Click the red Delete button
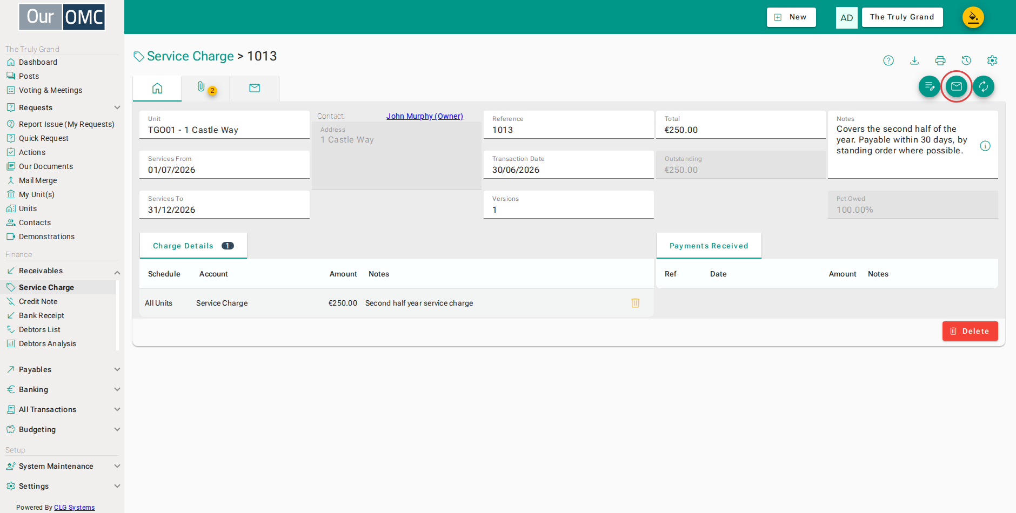The image size is (1016, 513). 970,331
